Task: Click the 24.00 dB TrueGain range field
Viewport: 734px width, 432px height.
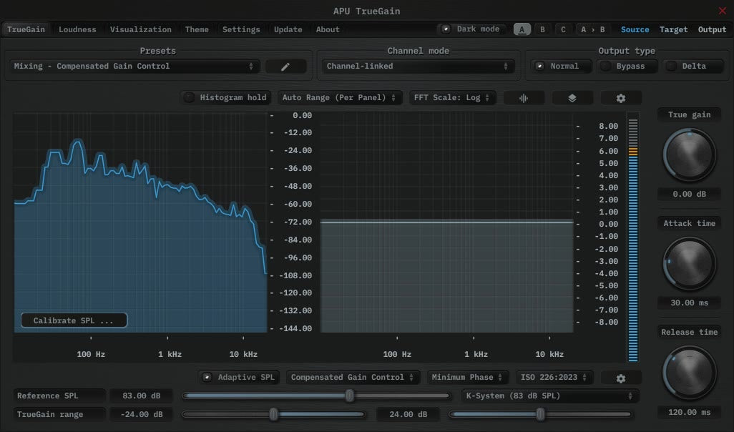Action: (x=408, y=414)
